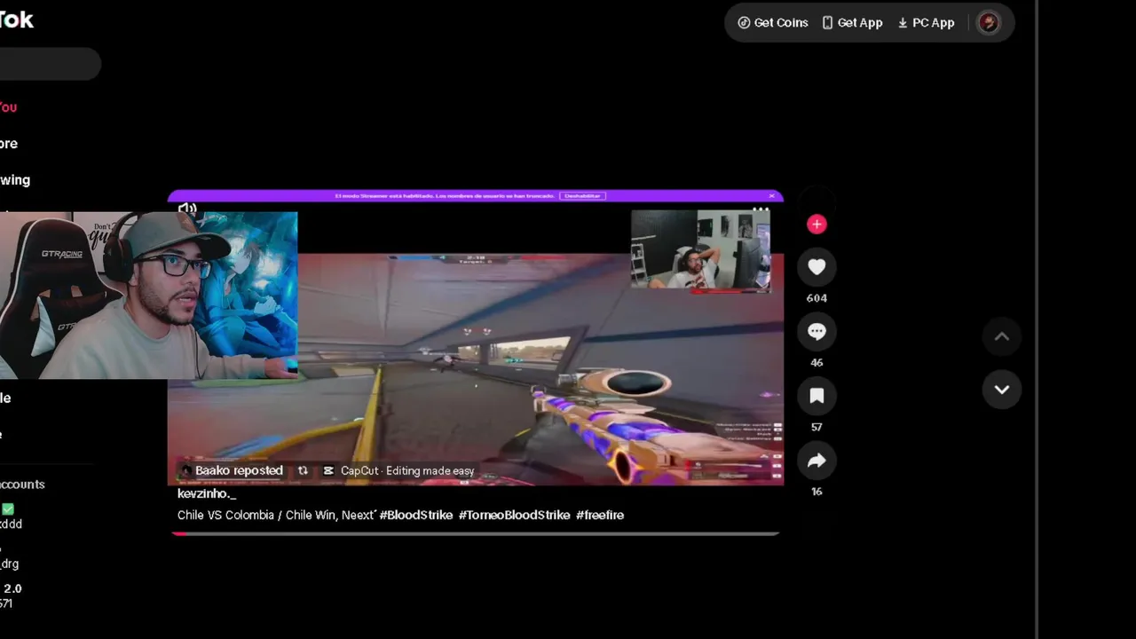Seek on the video progress bar

pyautogui.click(x=476, y=534)
